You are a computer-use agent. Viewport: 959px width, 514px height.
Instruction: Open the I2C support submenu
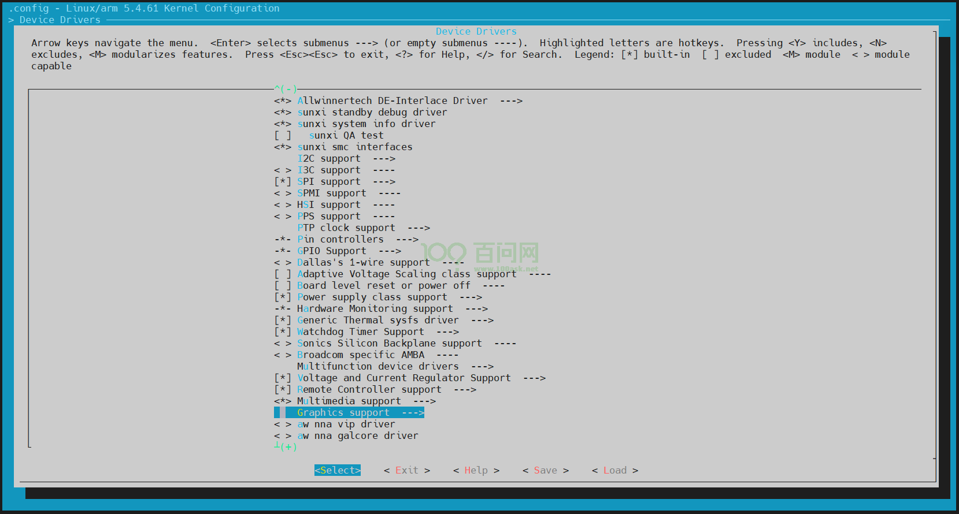pyautogui.click(x=346, y=159)
